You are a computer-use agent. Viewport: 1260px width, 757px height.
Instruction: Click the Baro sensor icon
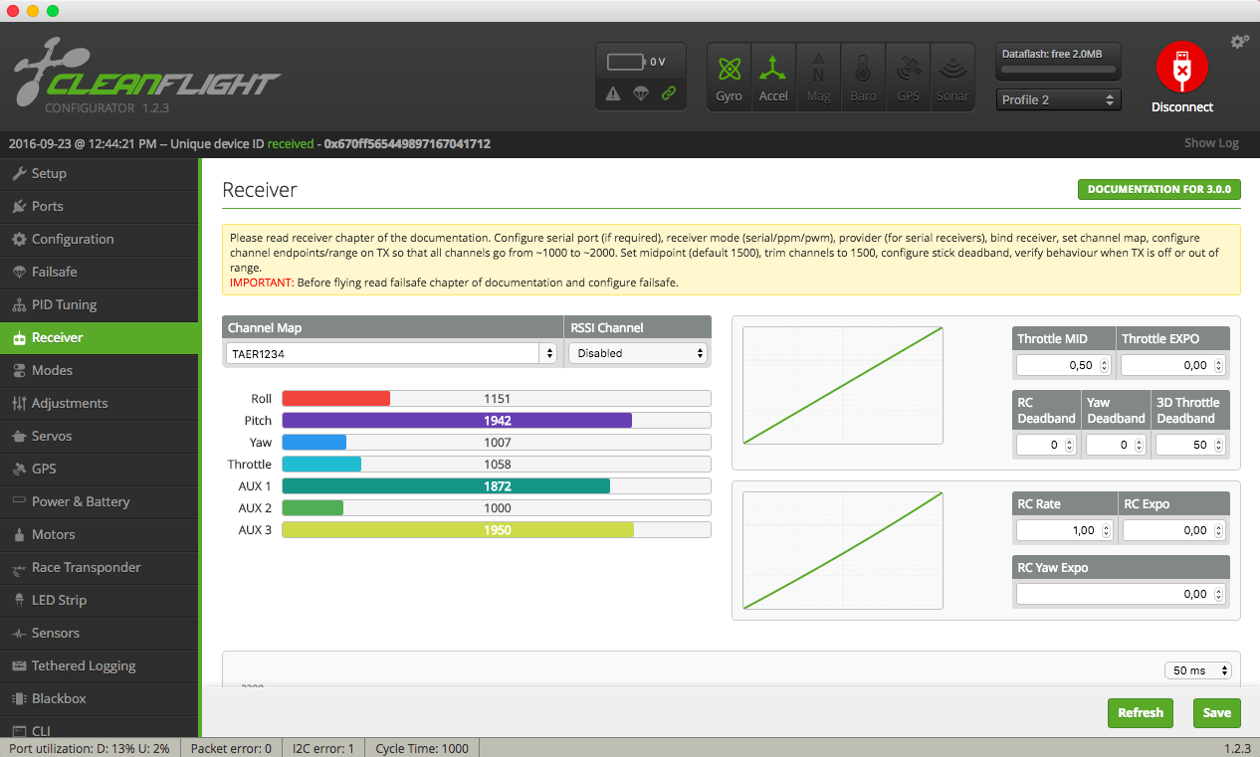[x=863, y=77]
